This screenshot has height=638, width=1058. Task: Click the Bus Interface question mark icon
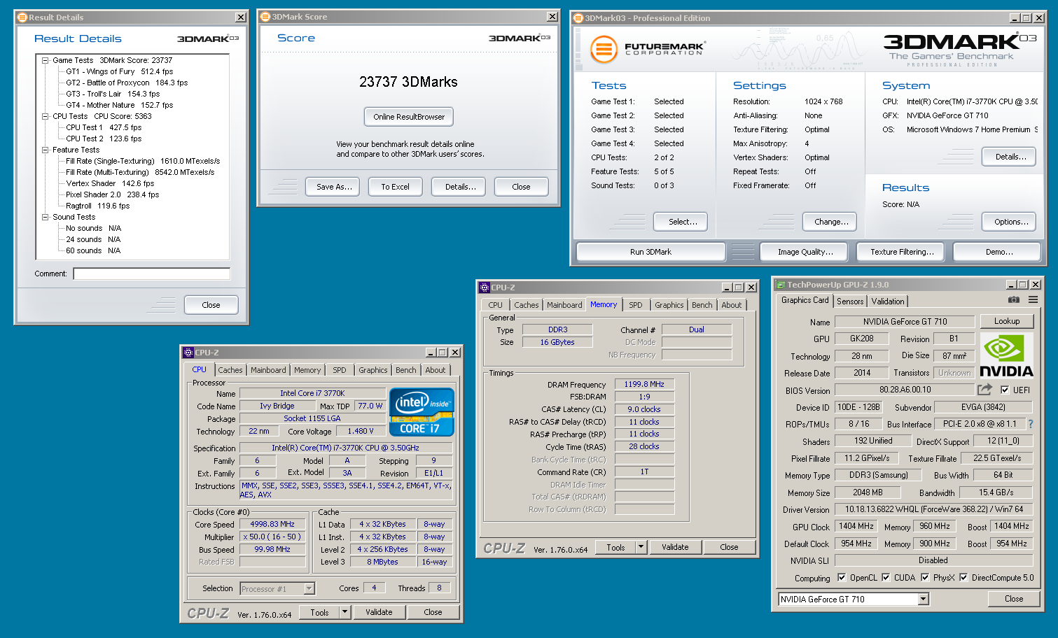tap(1031, 424)
